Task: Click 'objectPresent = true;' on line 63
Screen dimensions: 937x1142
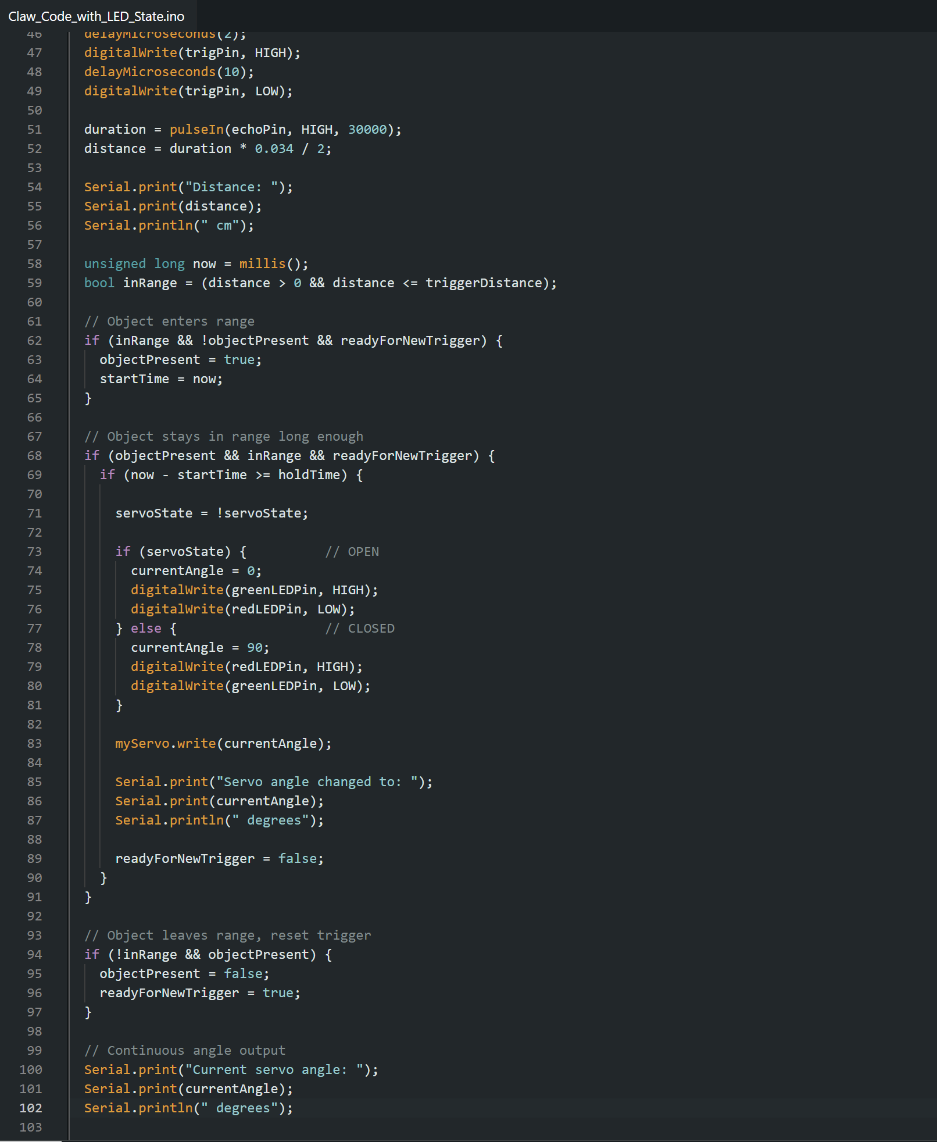Action: [181, 360]
